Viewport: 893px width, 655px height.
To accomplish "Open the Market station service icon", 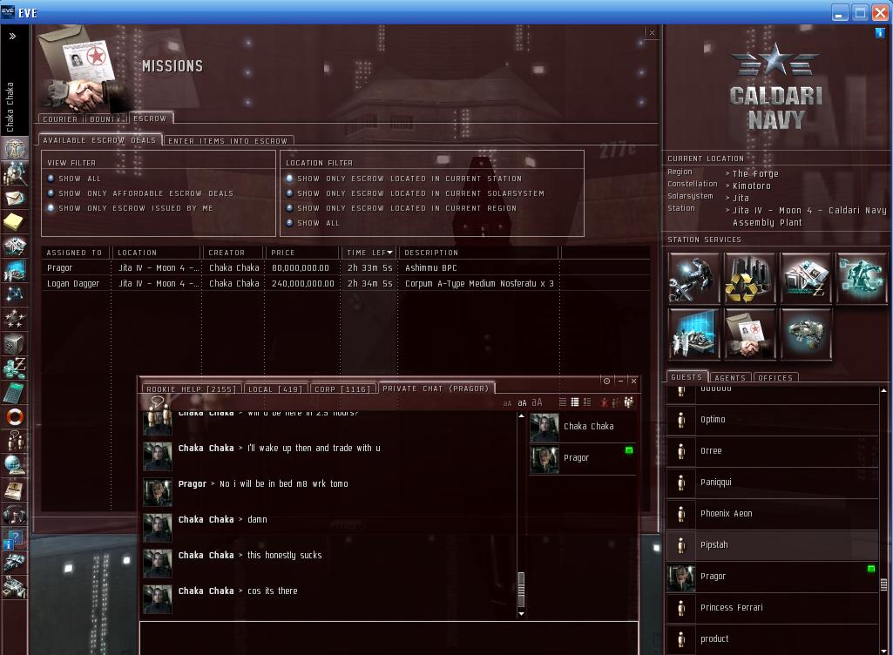I will [x=806, y=279].
